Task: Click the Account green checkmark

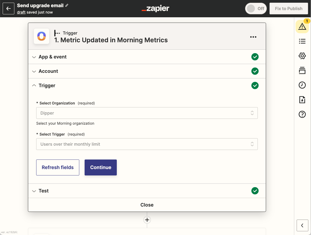Action: (x=255, y=71)
